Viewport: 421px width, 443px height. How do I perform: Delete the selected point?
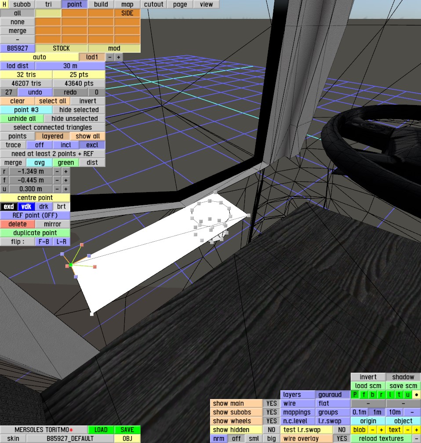point(18,224)
